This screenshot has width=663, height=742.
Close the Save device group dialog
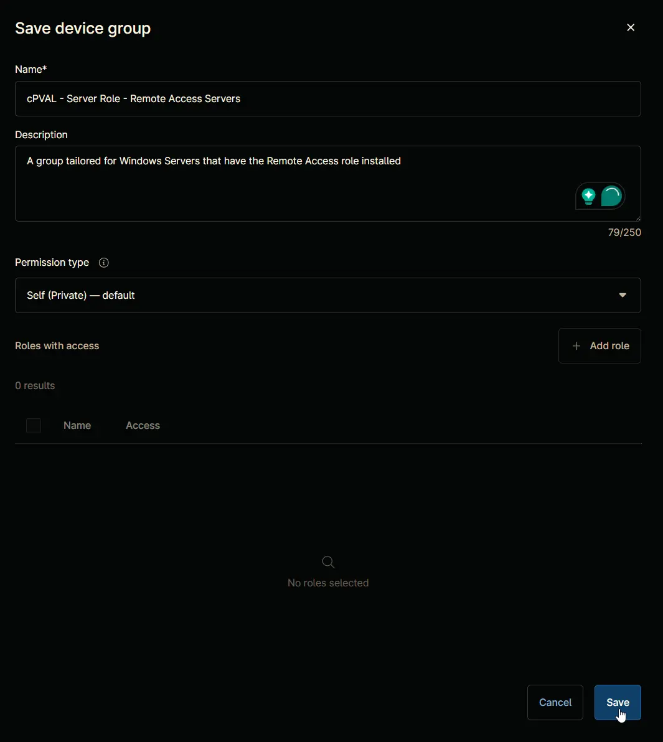coord(631,27)
